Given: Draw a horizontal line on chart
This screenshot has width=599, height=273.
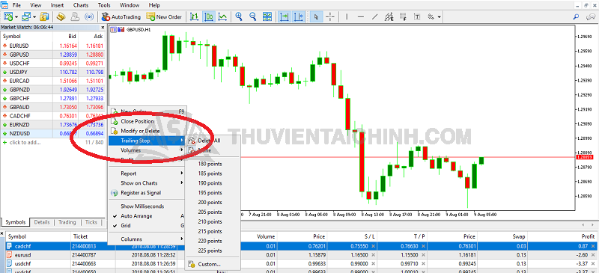Looking at the screenshot, I should [361, 16].
